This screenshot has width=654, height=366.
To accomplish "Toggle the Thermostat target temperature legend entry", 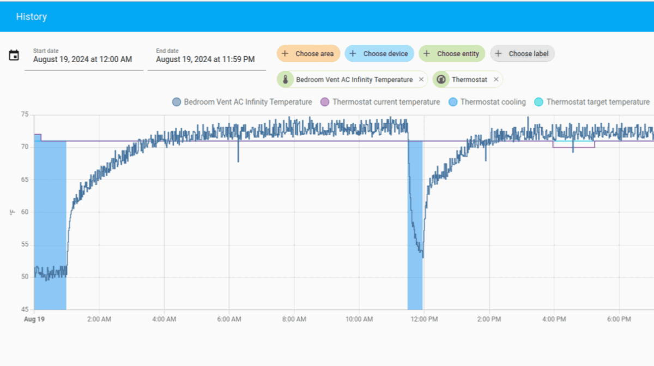I will [591, 101].
